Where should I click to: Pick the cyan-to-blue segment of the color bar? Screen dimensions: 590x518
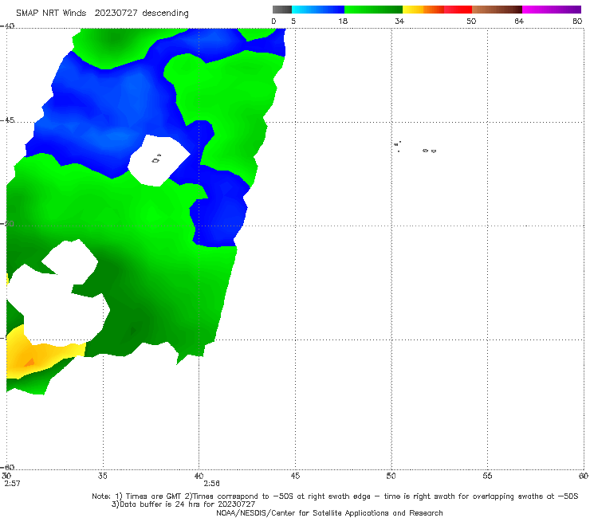coord(318,10)
